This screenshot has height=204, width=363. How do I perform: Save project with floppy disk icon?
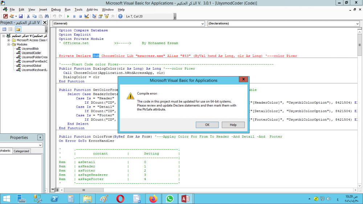(x=21, y=16)
